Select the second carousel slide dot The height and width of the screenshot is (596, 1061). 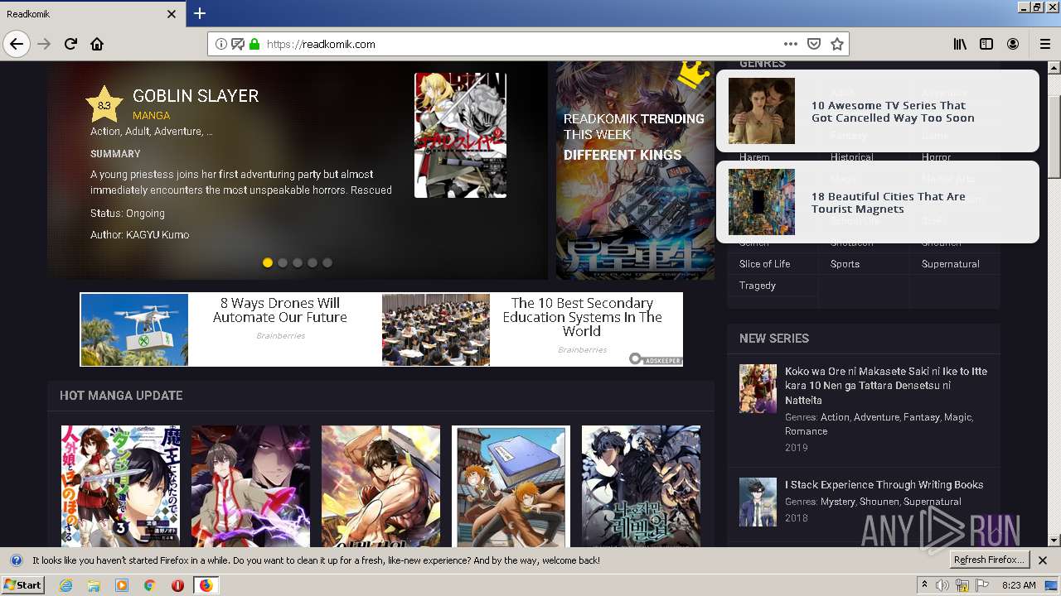pyautogui.click(x=283, y=262)
